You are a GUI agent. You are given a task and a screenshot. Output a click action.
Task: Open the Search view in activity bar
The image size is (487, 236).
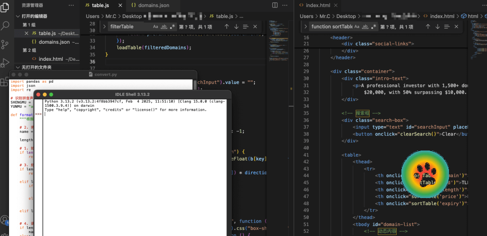pos(5,25)
